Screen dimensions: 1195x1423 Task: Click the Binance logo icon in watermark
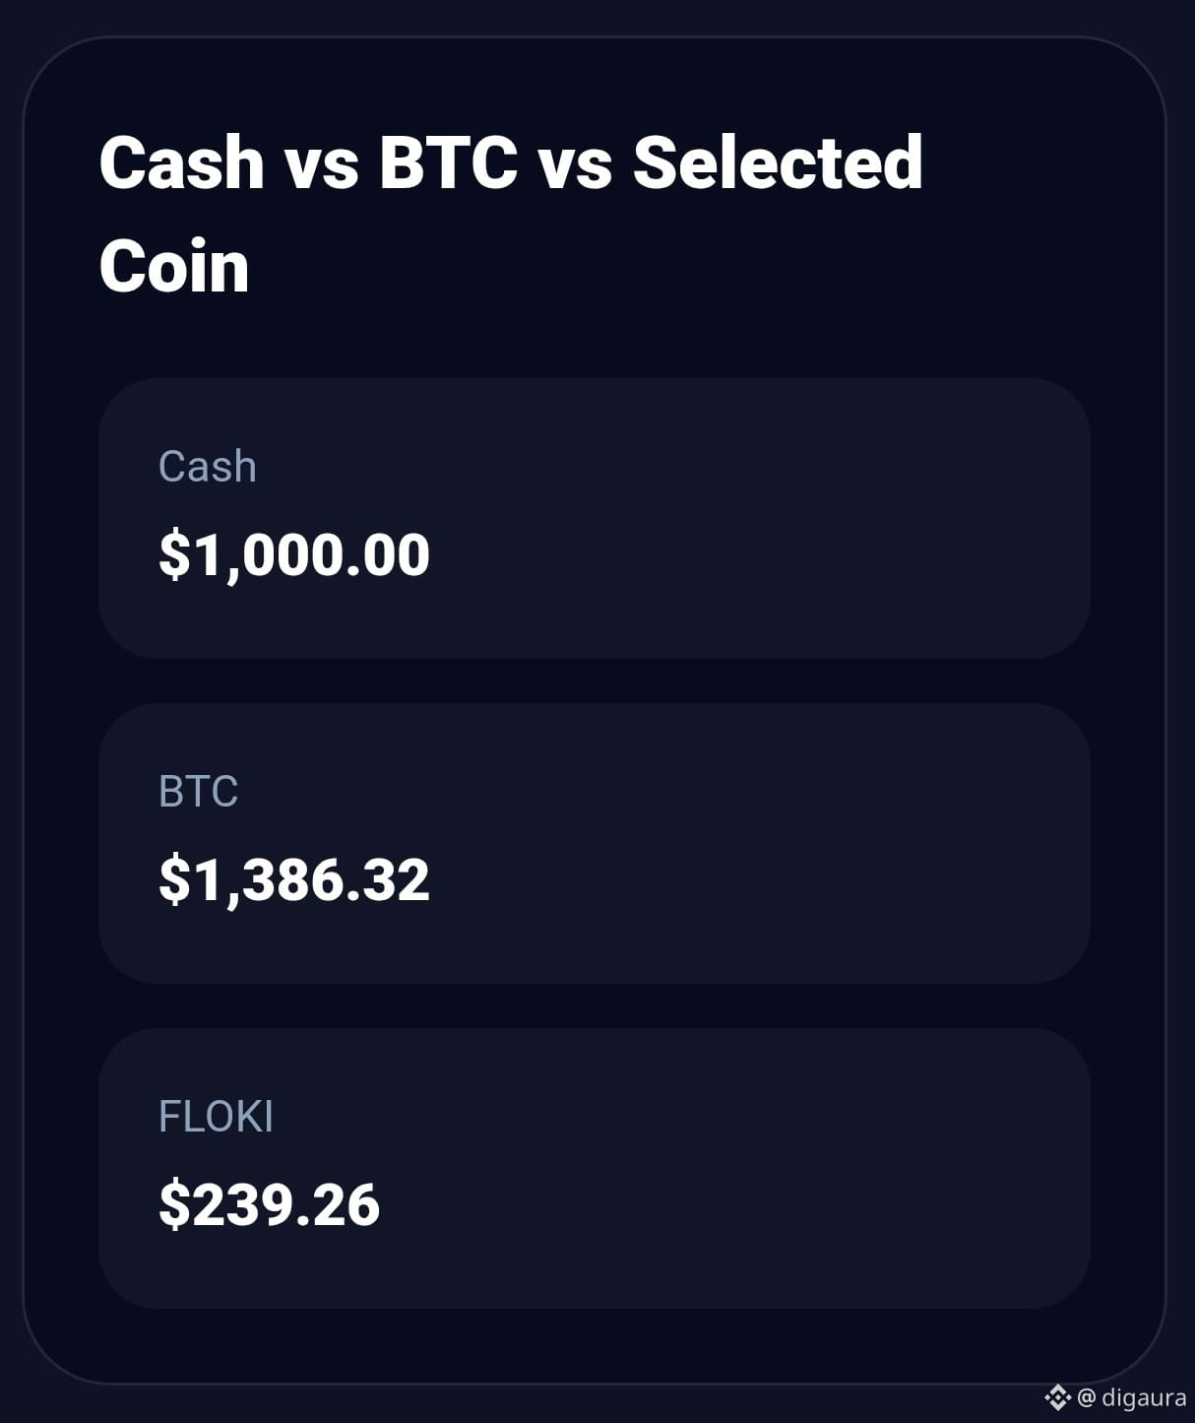1057,1396
